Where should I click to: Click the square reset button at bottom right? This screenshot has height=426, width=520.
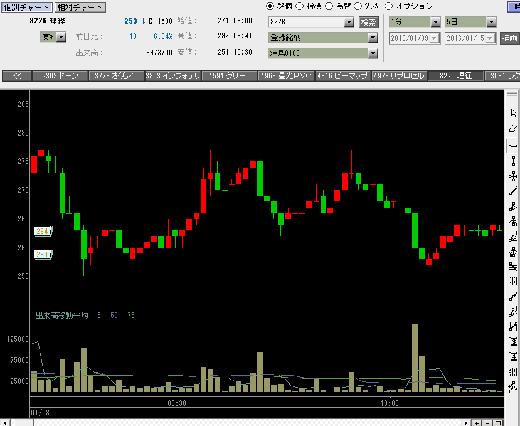[x=498, y=423]
